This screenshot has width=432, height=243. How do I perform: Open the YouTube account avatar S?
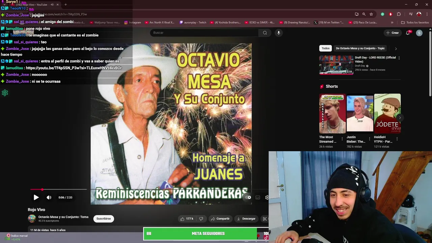(x=419, y=33)
